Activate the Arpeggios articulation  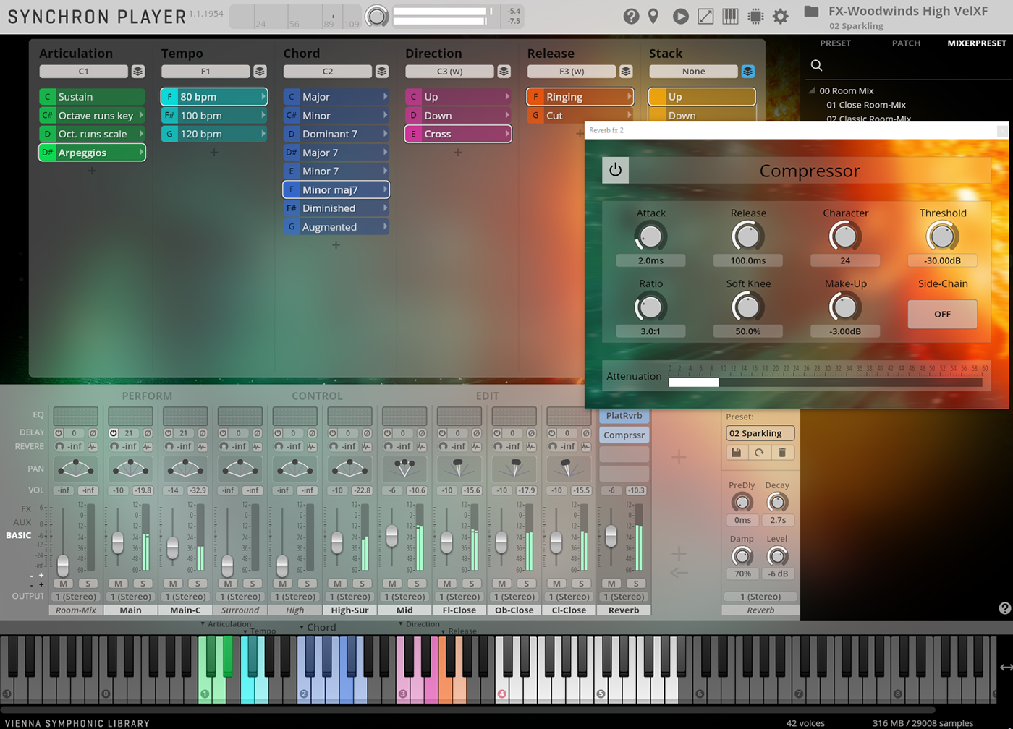pyautogui.click(x=93, y=153)
